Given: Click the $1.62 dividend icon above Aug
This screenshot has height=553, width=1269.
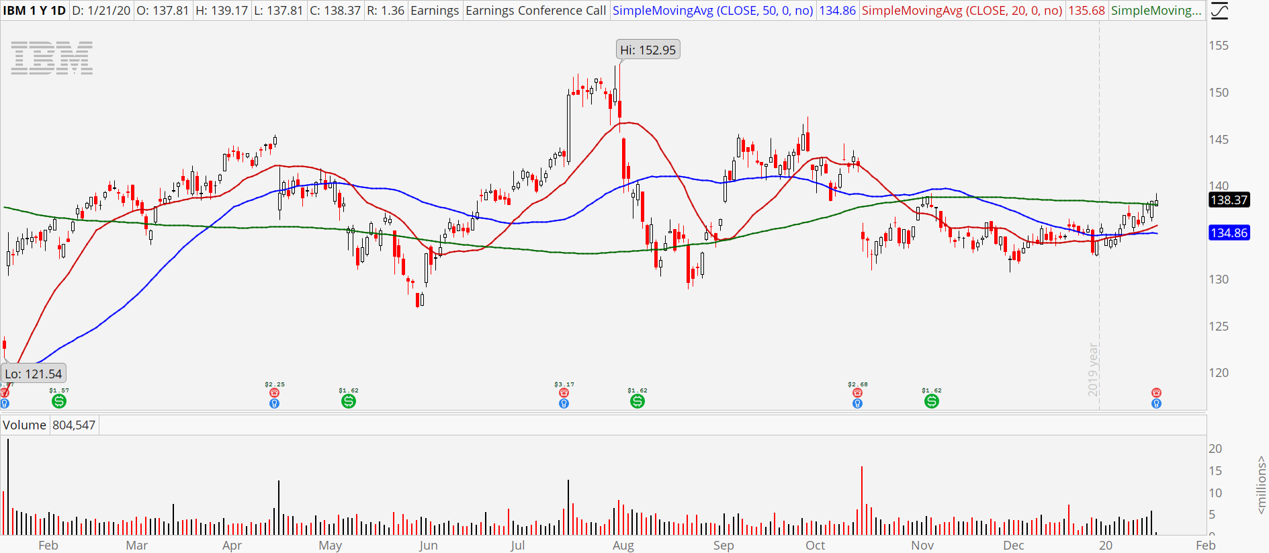Looking at the screenshot, I should 638,401.
